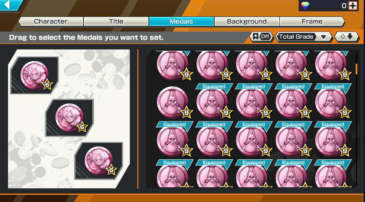Open the Total Grade sort dropdown
The image size is (365, 202).
click(304, 36)
